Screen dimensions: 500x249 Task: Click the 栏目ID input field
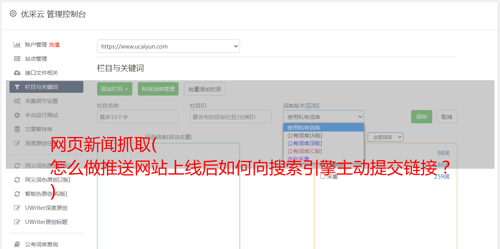(231, 117)
